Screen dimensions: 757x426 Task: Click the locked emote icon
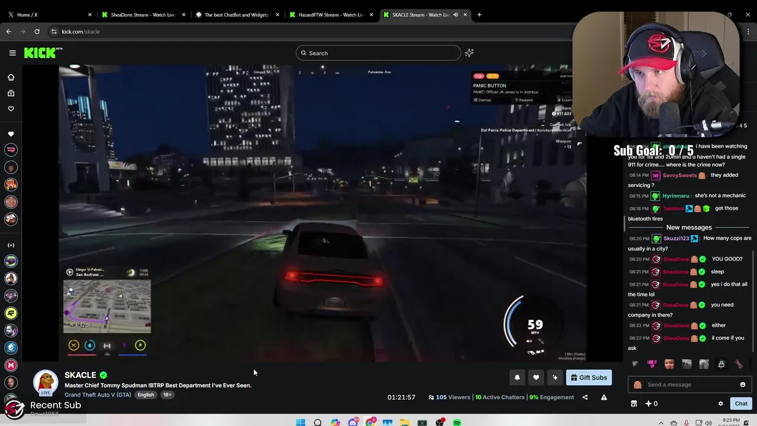(x=721, y=364)
